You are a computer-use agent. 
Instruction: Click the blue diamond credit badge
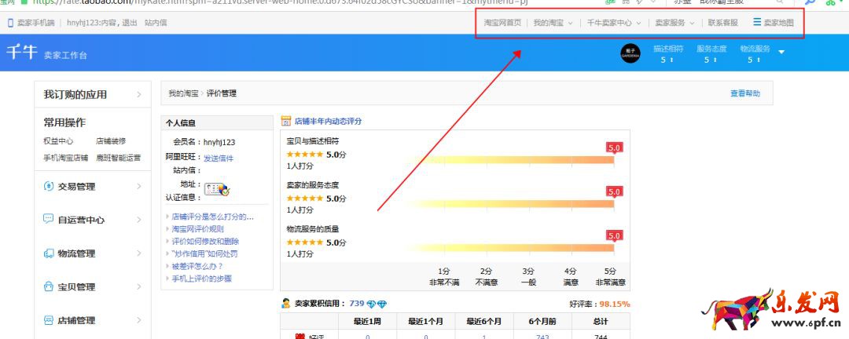[377, 304]
